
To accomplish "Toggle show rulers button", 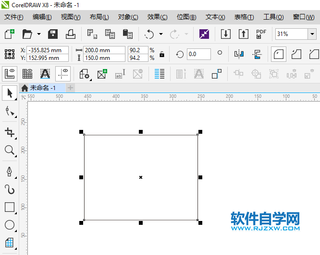I will 10,74.
